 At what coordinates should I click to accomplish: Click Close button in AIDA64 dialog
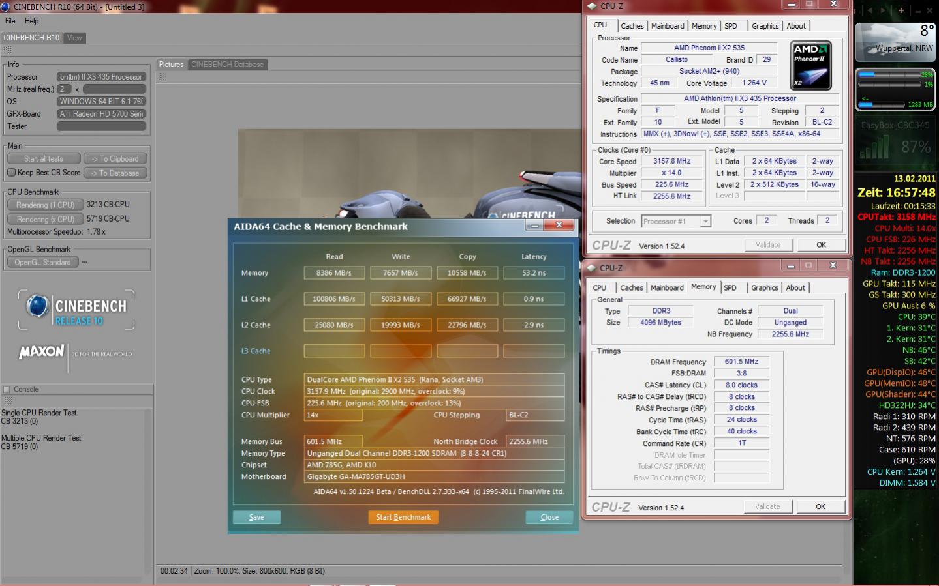pyautogui.click(x=549, y=517)
